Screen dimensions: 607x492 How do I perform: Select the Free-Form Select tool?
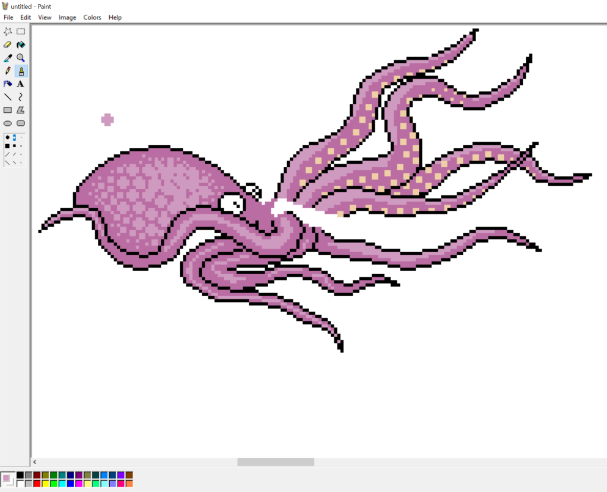[8, 31]
